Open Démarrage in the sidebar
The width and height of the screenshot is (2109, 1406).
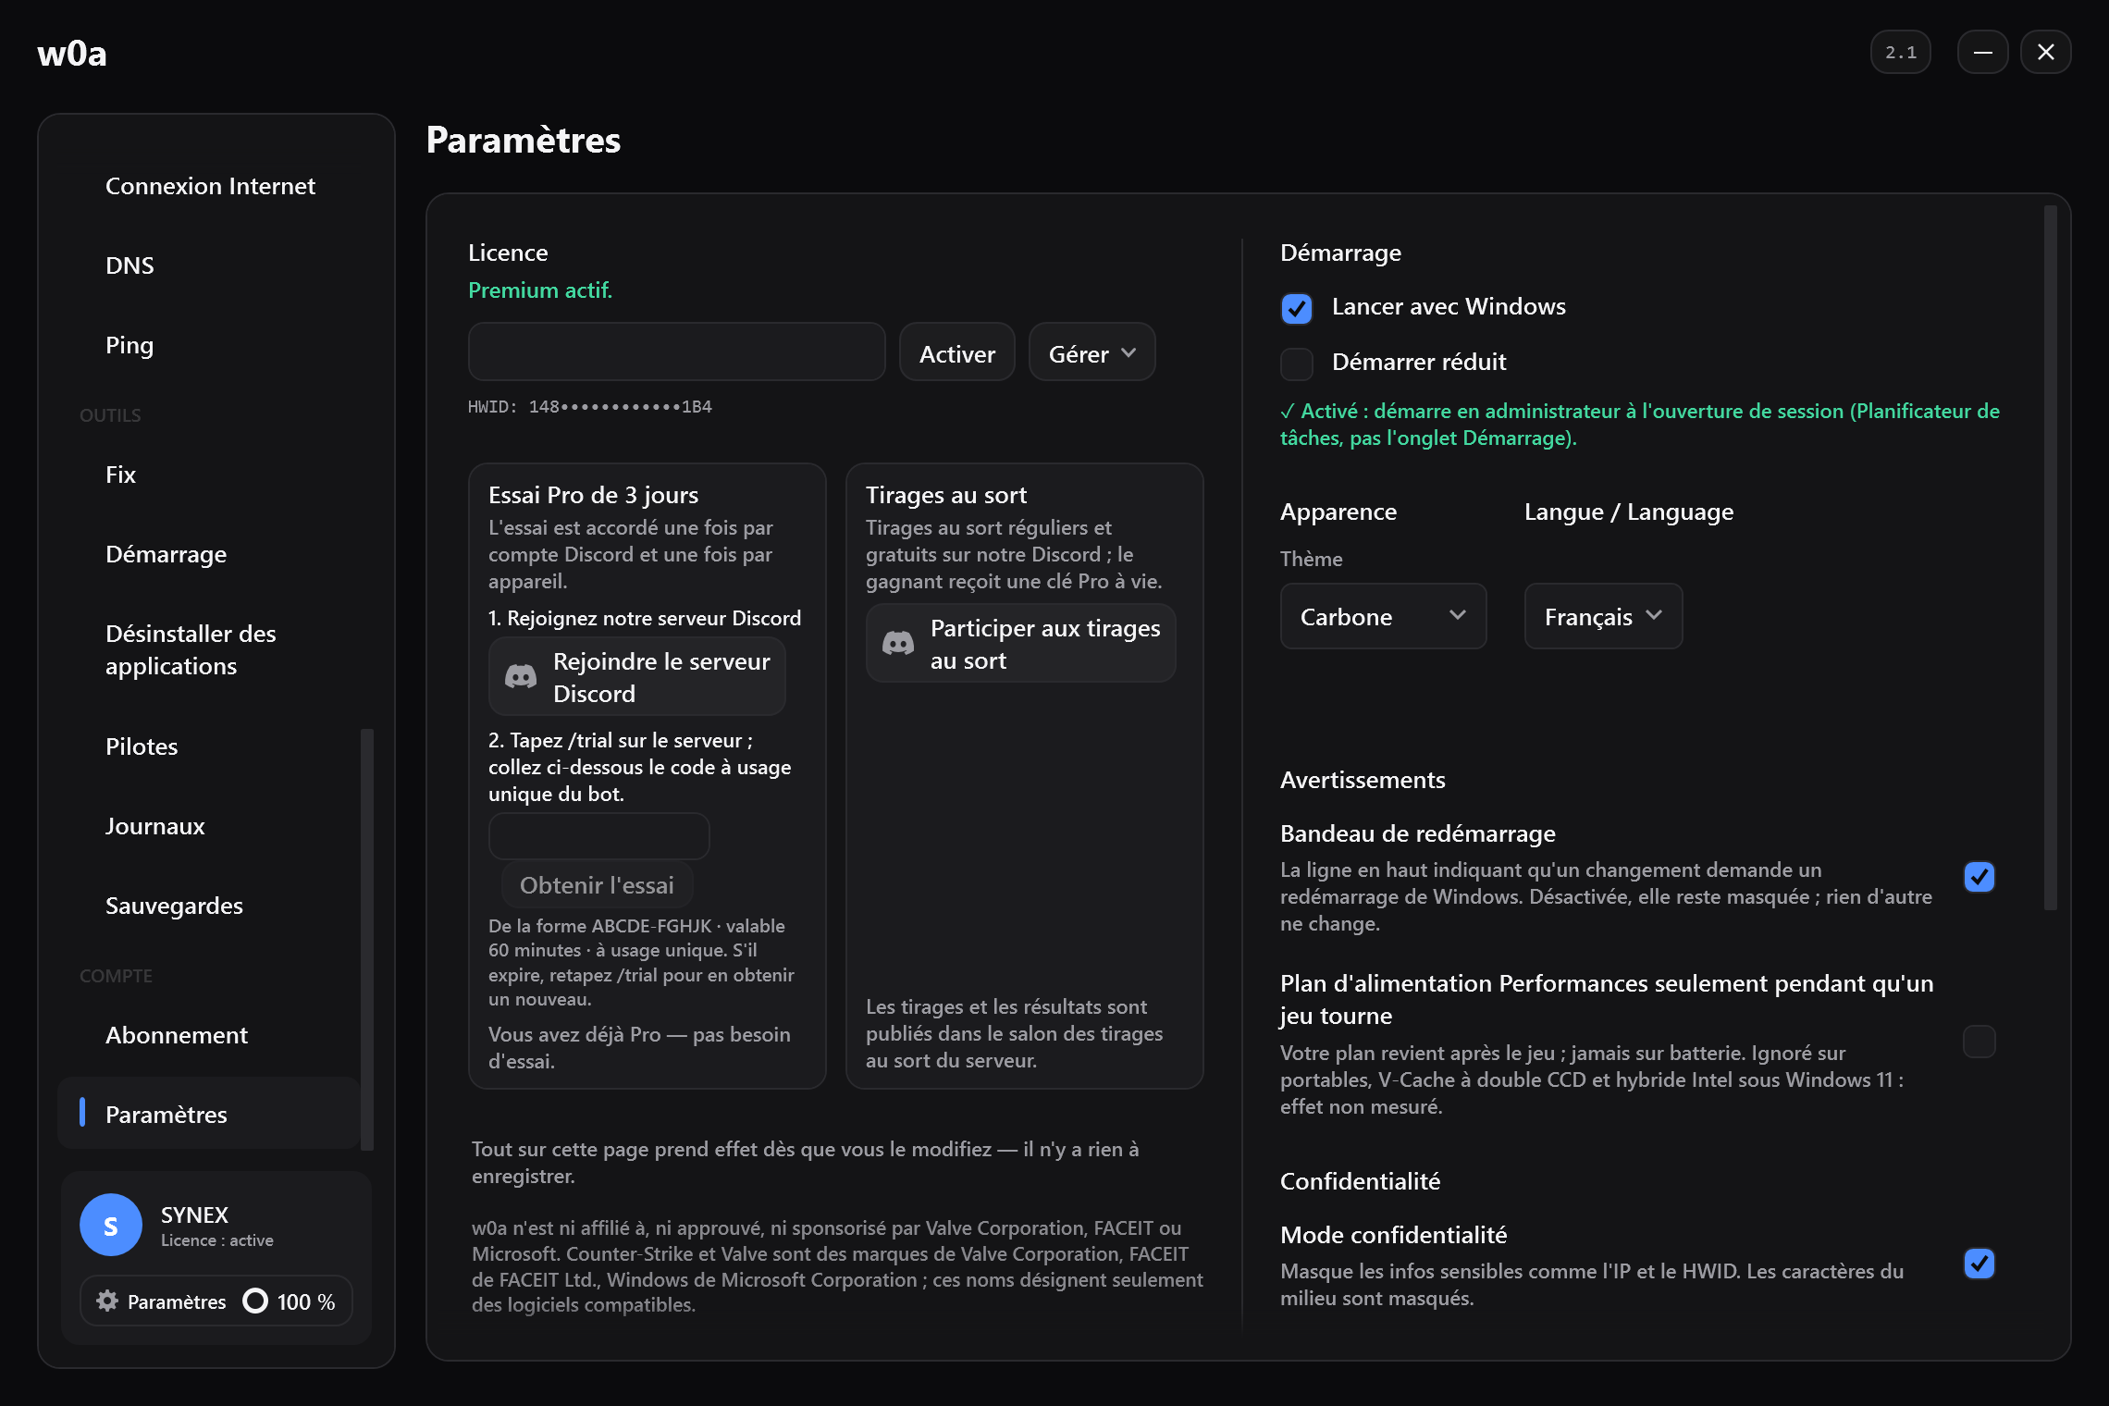pos(209,554)
